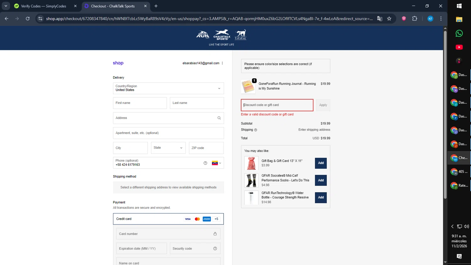Click the Socrates socks thumbnail
The height and width of the screenshot is (265, 471).
pos(251,181)
